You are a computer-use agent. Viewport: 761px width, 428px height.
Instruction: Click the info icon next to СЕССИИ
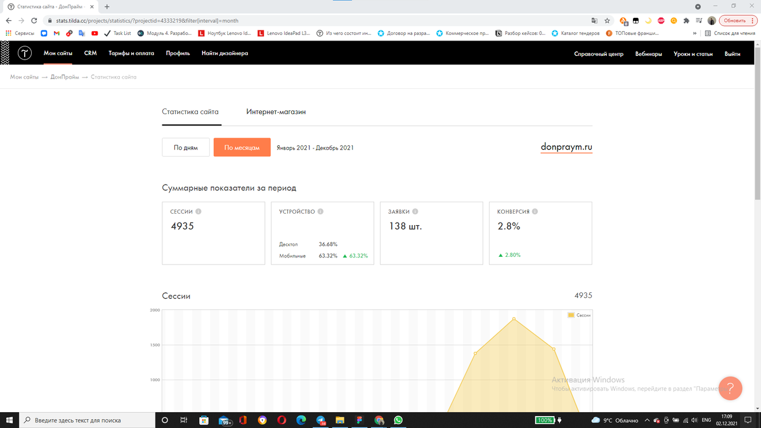(x=198, y=212)
